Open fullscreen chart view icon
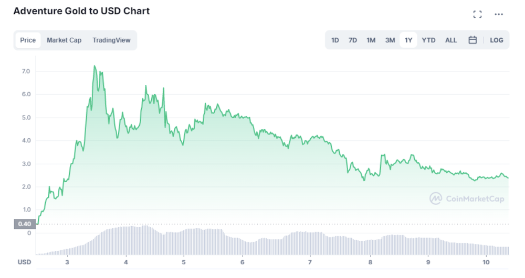 click(x=477, y=14)
